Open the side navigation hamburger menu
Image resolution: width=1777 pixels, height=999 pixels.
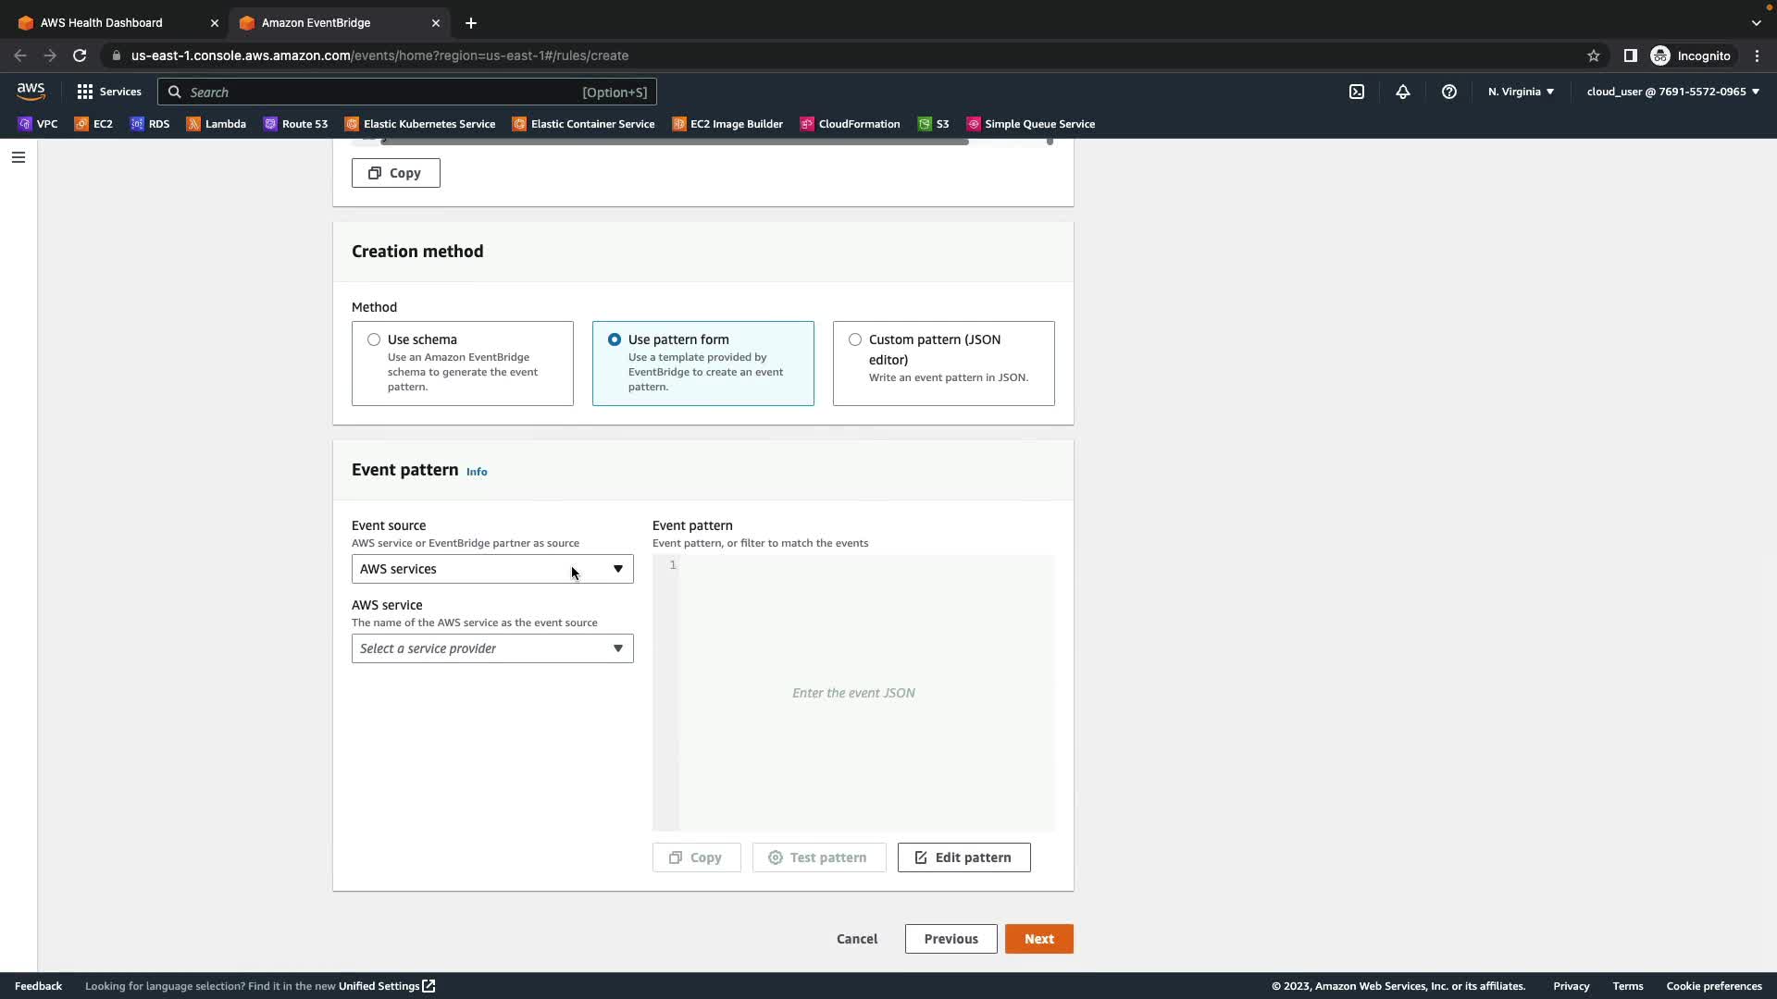[x=19, y=157]
